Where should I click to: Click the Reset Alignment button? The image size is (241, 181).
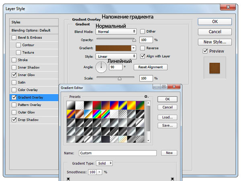(x=151, y=67)
